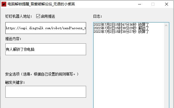The height and width of the screenshot is (108, 174).
Task: Click the 推送内容 label
Action: pos(13,39)
